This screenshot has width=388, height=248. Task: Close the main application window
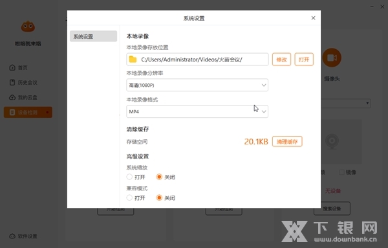click(382, 6)
